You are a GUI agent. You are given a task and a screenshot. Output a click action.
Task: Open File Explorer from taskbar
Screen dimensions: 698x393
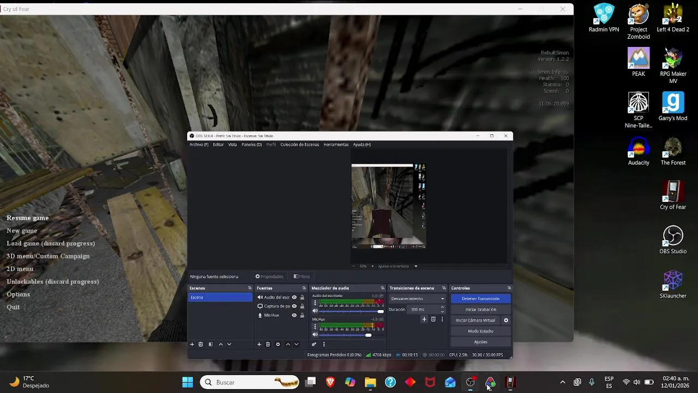pyautogui.click(x=370, y=383)
